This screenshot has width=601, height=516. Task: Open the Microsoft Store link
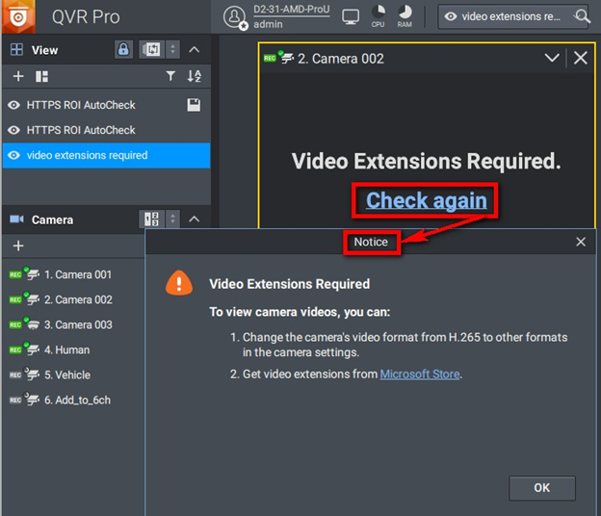coord(420,374)
